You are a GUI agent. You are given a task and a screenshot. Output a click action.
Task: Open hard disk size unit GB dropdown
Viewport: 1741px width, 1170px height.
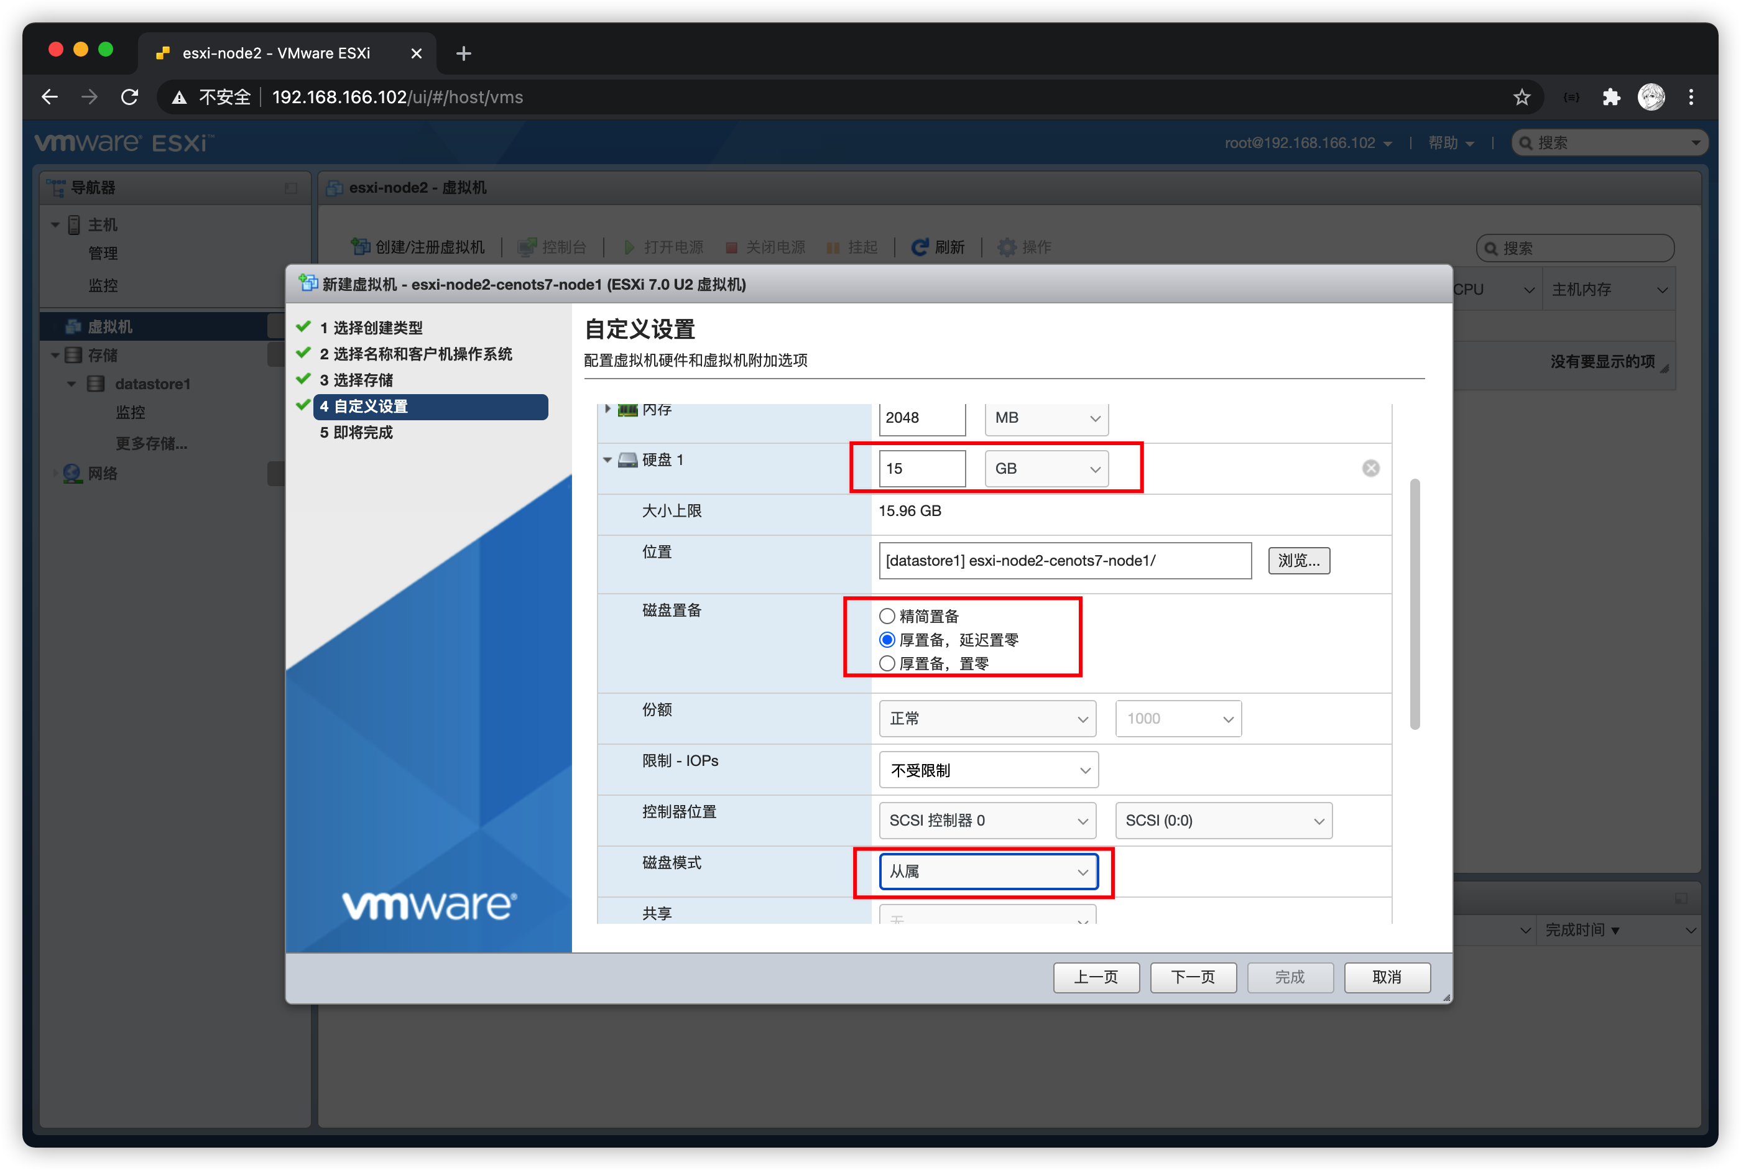(1046, 469)
